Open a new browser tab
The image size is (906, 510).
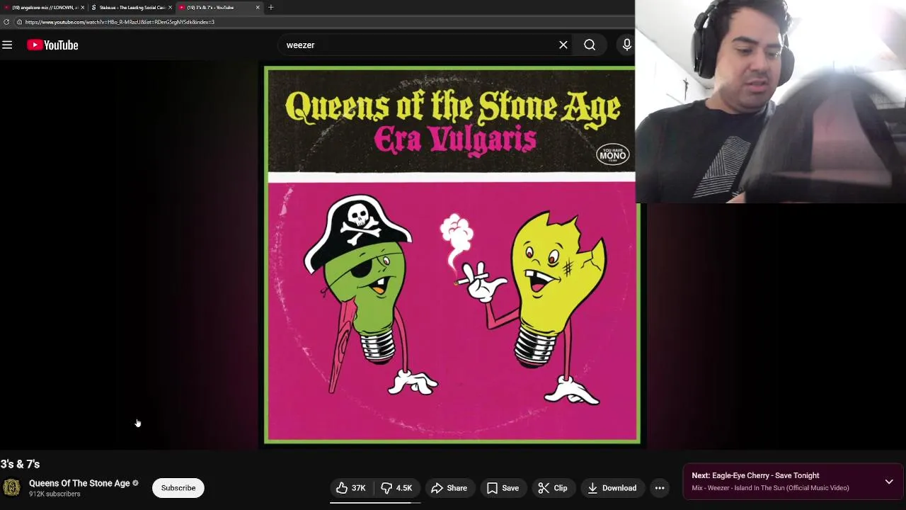tap(270, 7)
